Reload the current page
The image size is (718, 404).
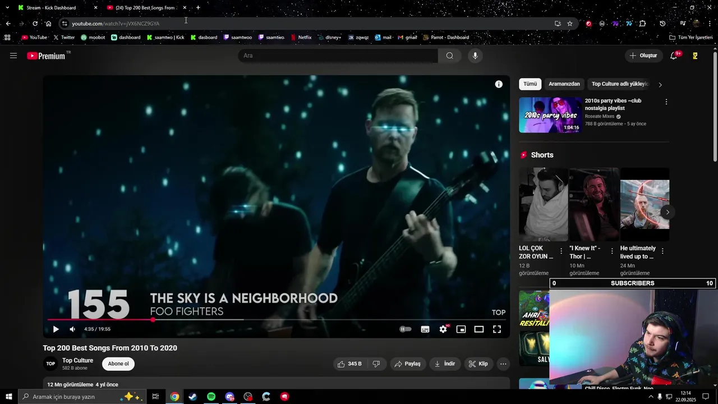(x=35, y=24)
